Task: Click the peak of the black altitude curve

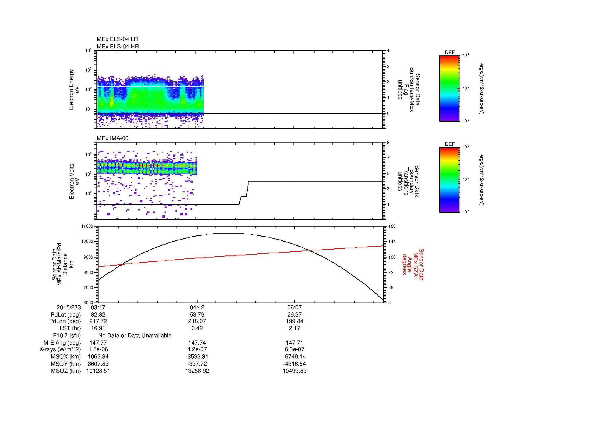Action: tap(228, 233)
